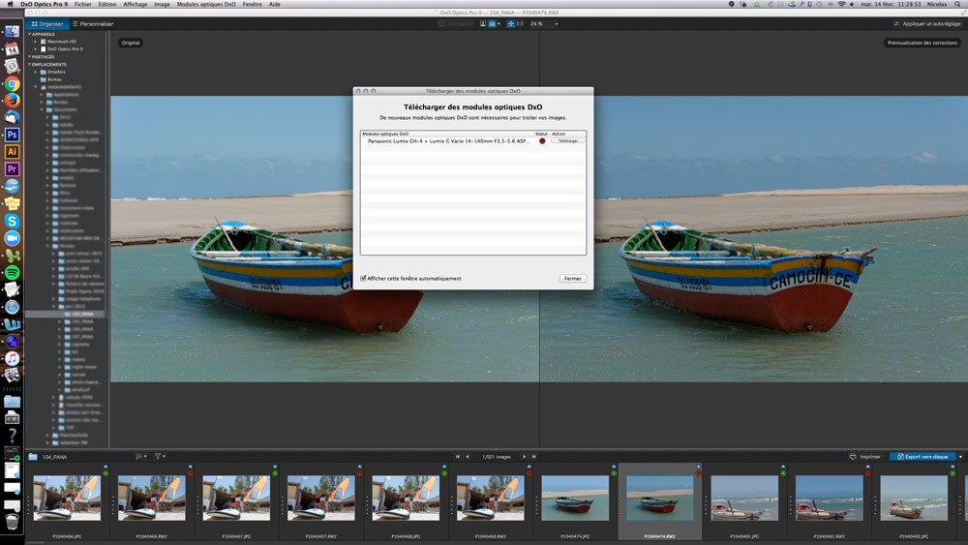Select the Panasonic Lumix GH-4 module row
This screenshot has width=968, height=545.
coord(473,141)
